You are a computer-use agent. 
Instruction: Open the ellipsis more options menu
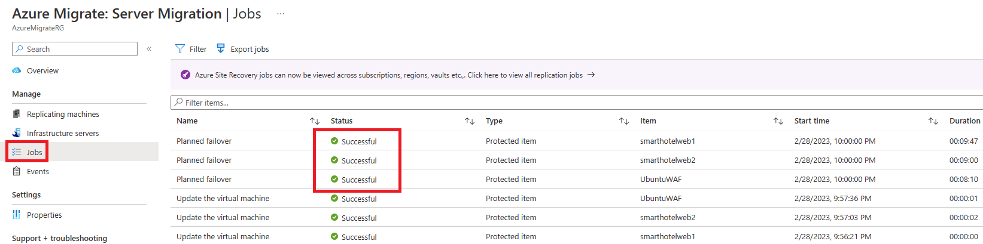tap(280, 14)
